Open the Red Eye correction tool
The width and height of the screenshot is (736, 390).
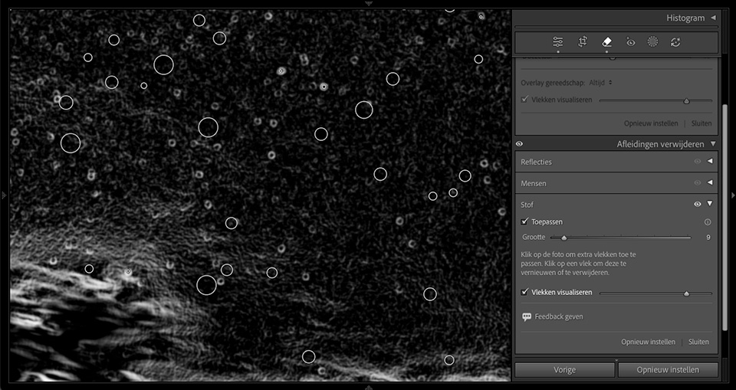click(630, 42)
